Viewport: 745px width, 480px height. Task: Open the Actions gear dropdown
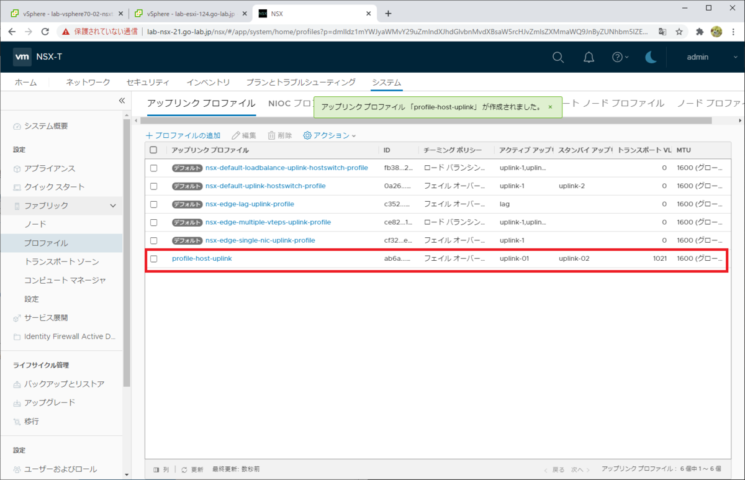[330, 135]
